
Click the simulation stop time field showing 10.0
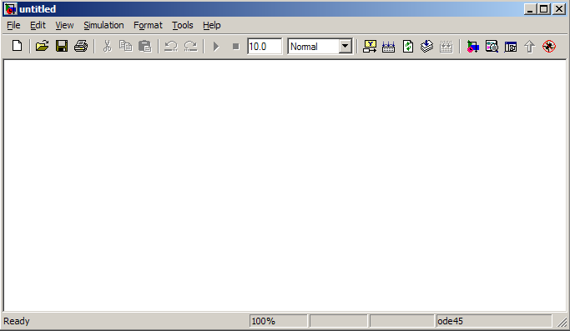tap(265, 47)
